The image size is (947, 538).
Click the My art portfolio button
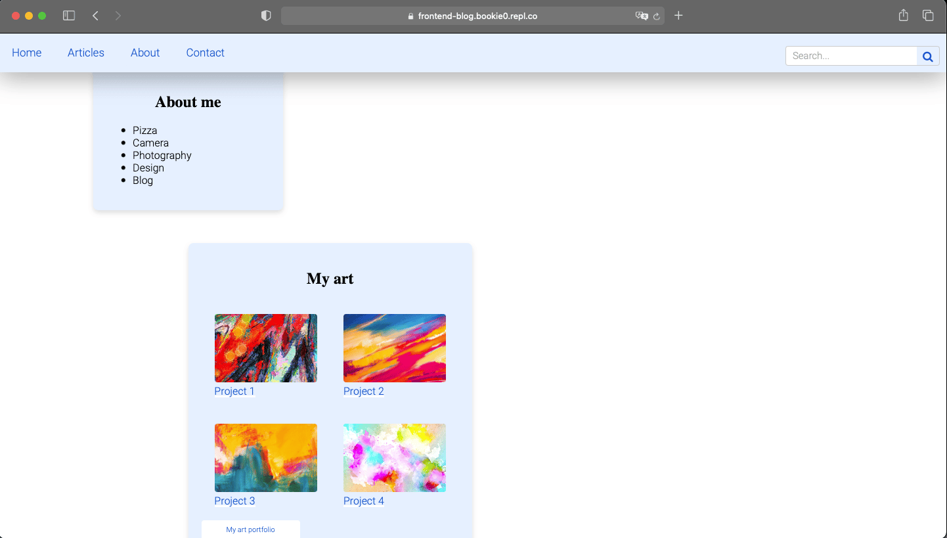click(251, 529)
